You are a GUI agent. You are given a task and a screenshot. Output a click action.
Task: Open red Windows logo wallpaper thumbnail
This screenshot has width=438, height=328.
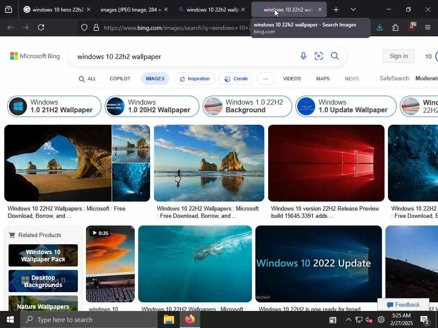click(326, 163)
